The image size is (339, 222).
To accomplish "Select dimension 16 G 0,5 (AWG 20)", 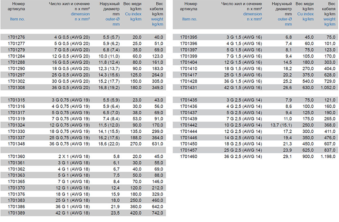I will [71, 62].
